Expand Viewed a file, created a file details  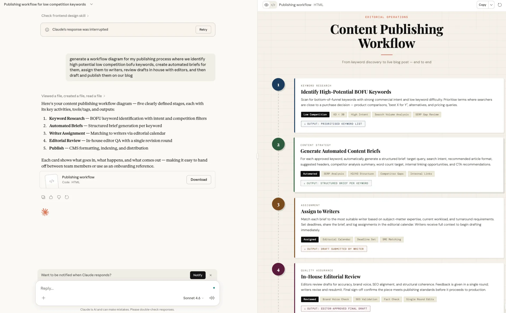point(73,96)
